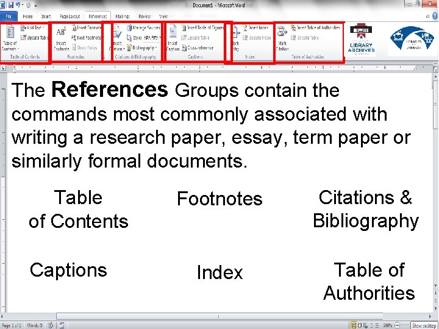Click Mark Entry button
439x329 pixels.
[236, 38]
